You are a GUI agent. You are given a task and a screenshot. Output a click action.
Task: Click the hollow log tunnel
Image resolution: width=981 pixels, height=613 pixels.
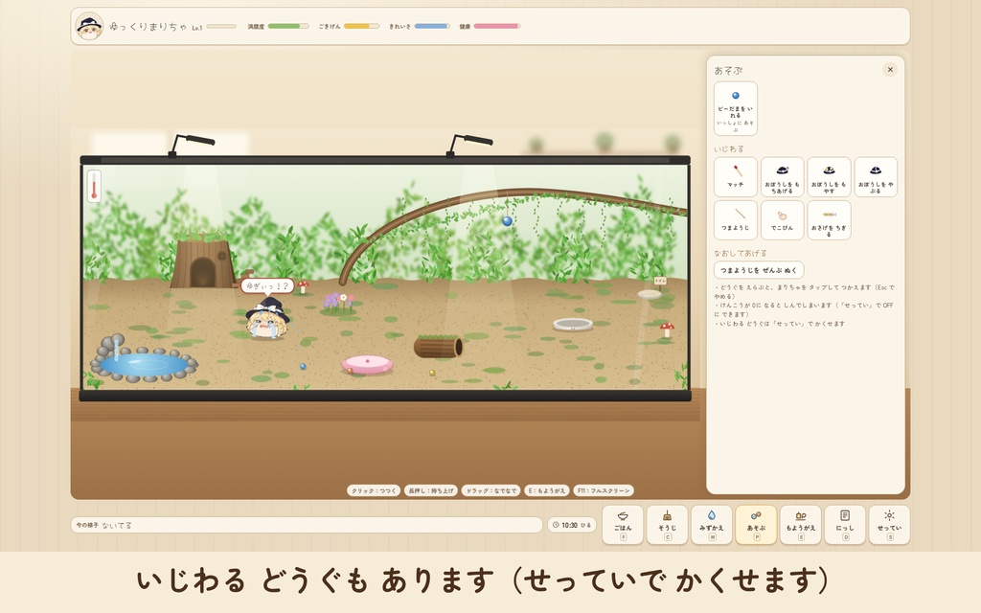click(x=438, y=346)
